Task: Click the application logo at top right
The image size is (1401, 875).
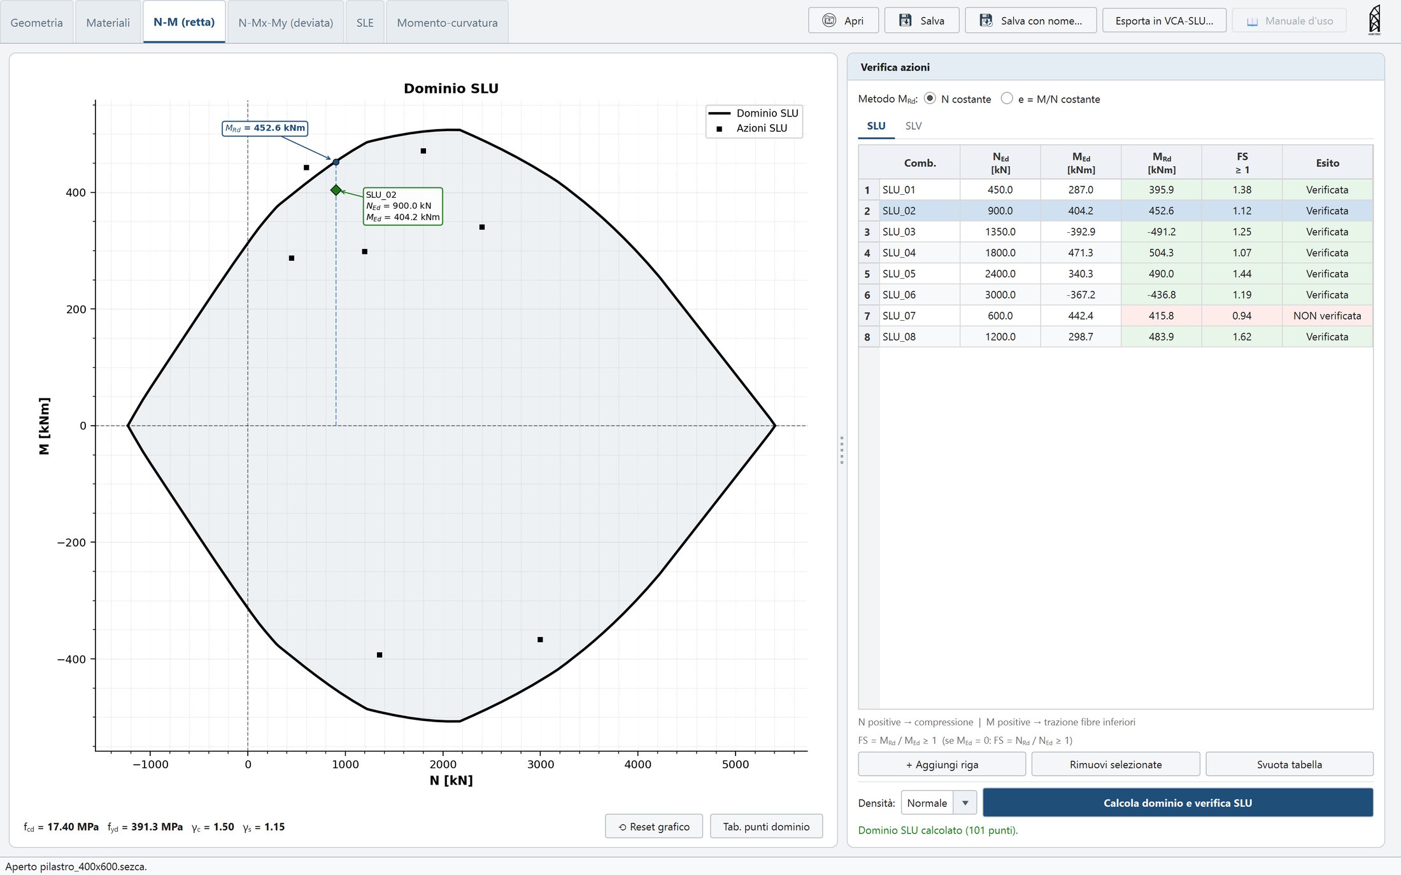Action: pos(1375,20)
